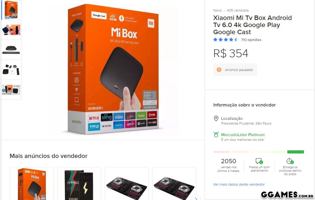Select the Mi Box review thumbnail
The width and height of the screenshot is (315, 200).
click(11, 90)
